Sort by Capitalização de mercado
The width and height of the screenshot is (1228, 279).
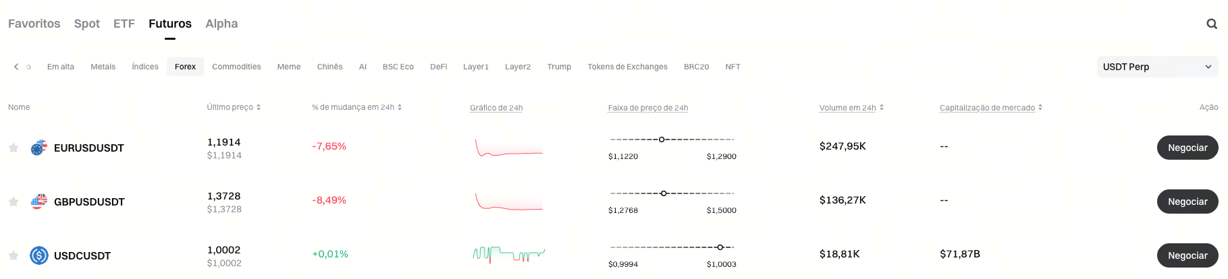pyautogui.click(x=1040, y=108)
